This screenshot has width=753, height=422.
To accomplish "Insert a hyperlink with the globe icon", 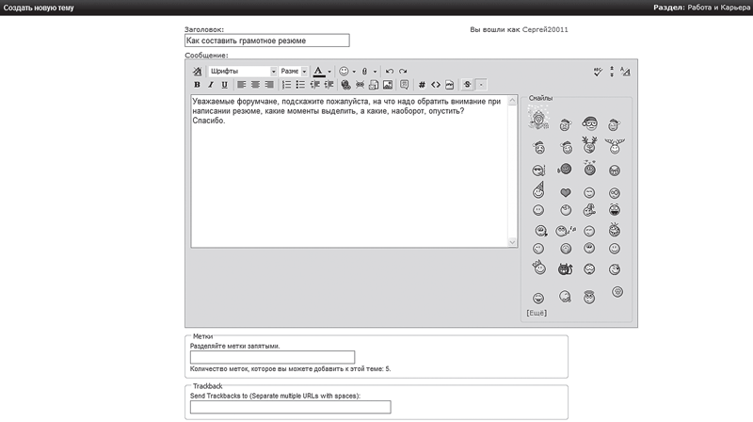I will [x=345, y=85].
